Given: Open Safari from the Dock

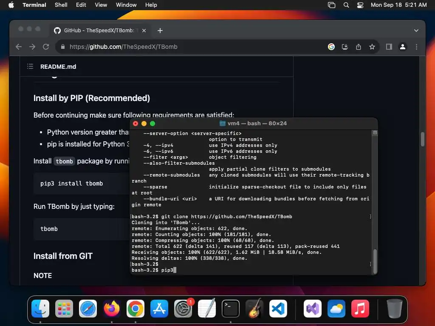Looking at the screenshot, I should coord(88,309).
